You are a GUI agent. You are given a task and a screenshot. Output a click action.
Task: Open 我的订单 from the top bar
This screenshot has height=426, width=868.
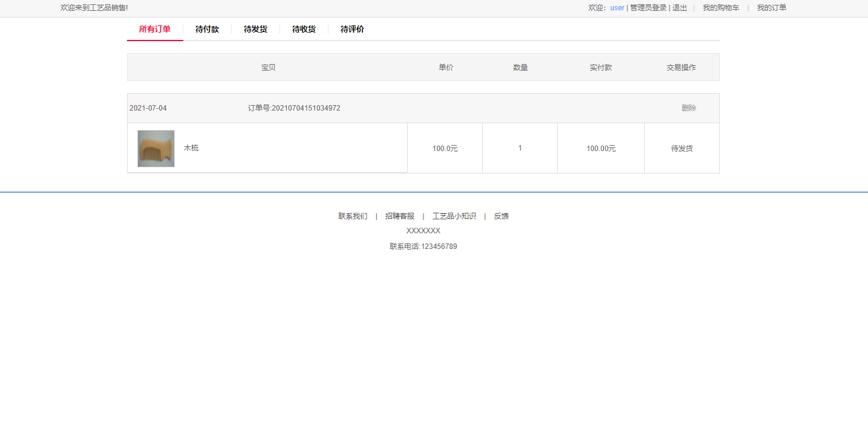coord(772,7)
